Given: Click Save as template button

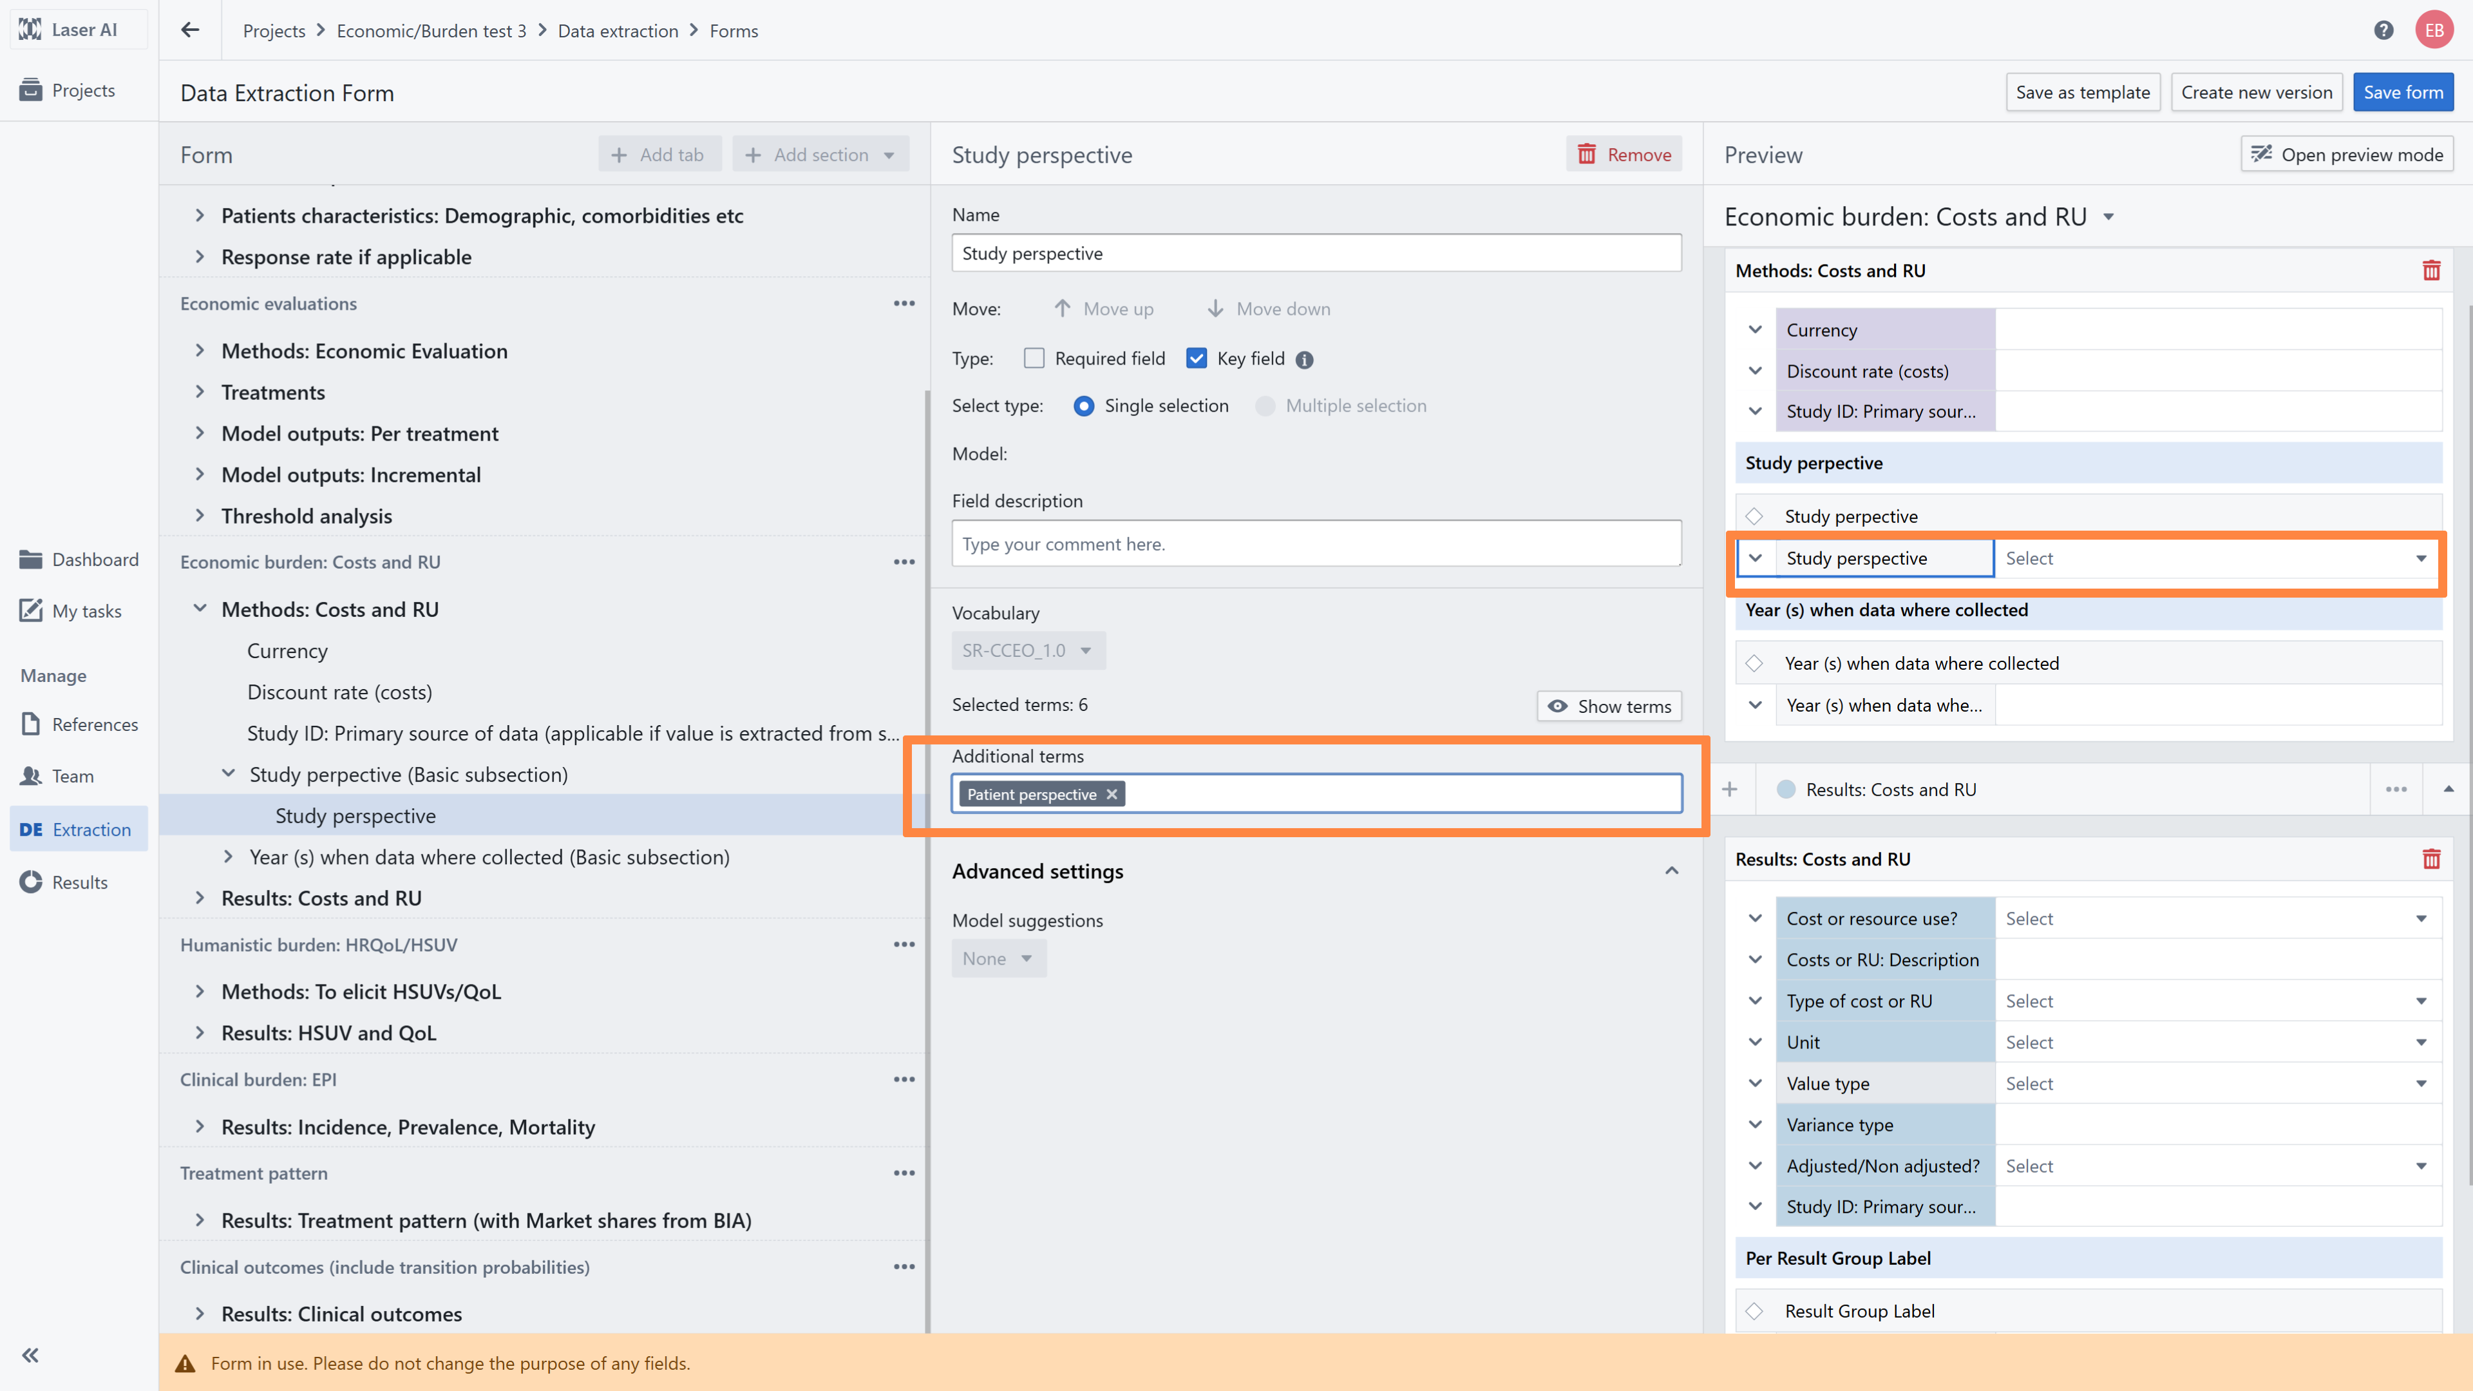Looking at the screenshot, I should tap(2082, 92).
